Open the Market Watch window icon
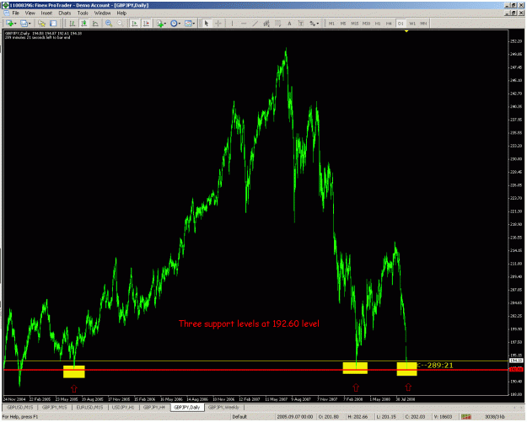Screen dimensions: 527x422 click(41, 24)
